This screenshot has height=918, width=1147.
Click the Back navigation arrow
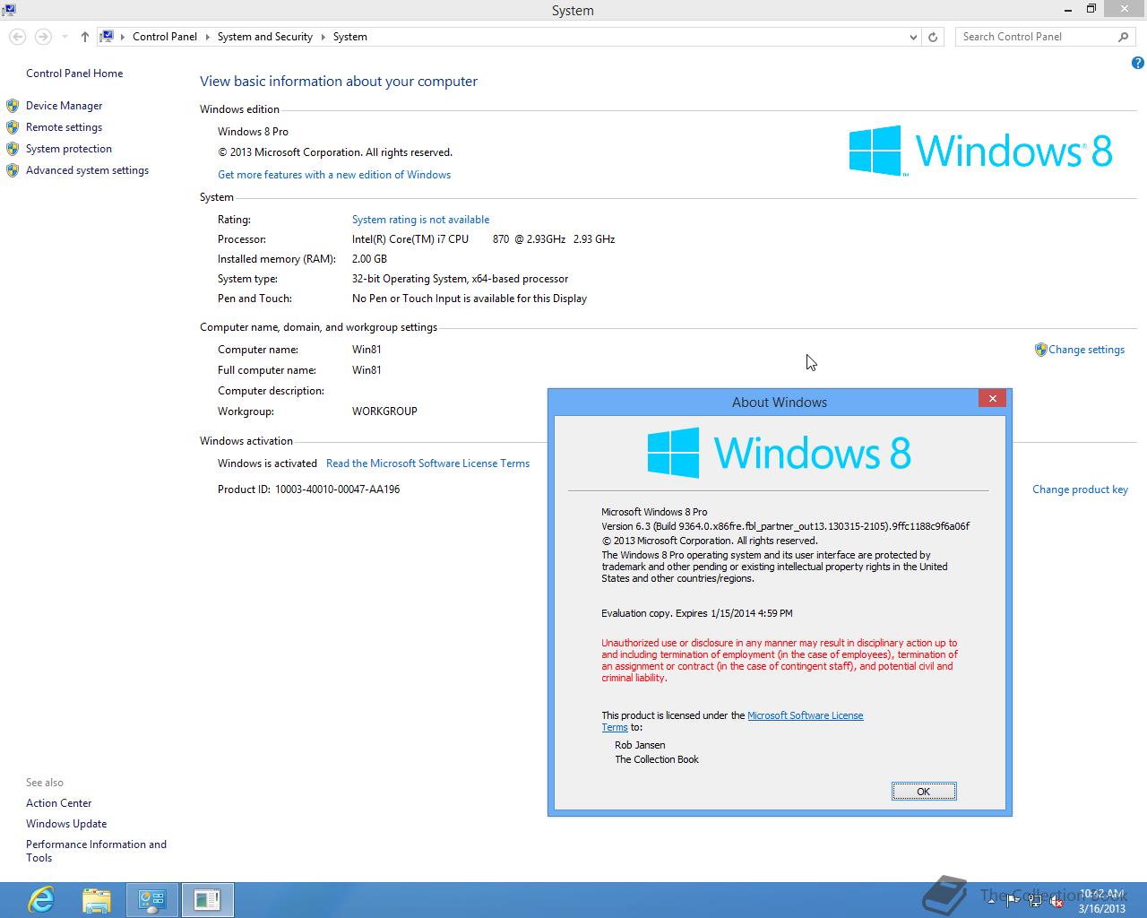[18, 37]
